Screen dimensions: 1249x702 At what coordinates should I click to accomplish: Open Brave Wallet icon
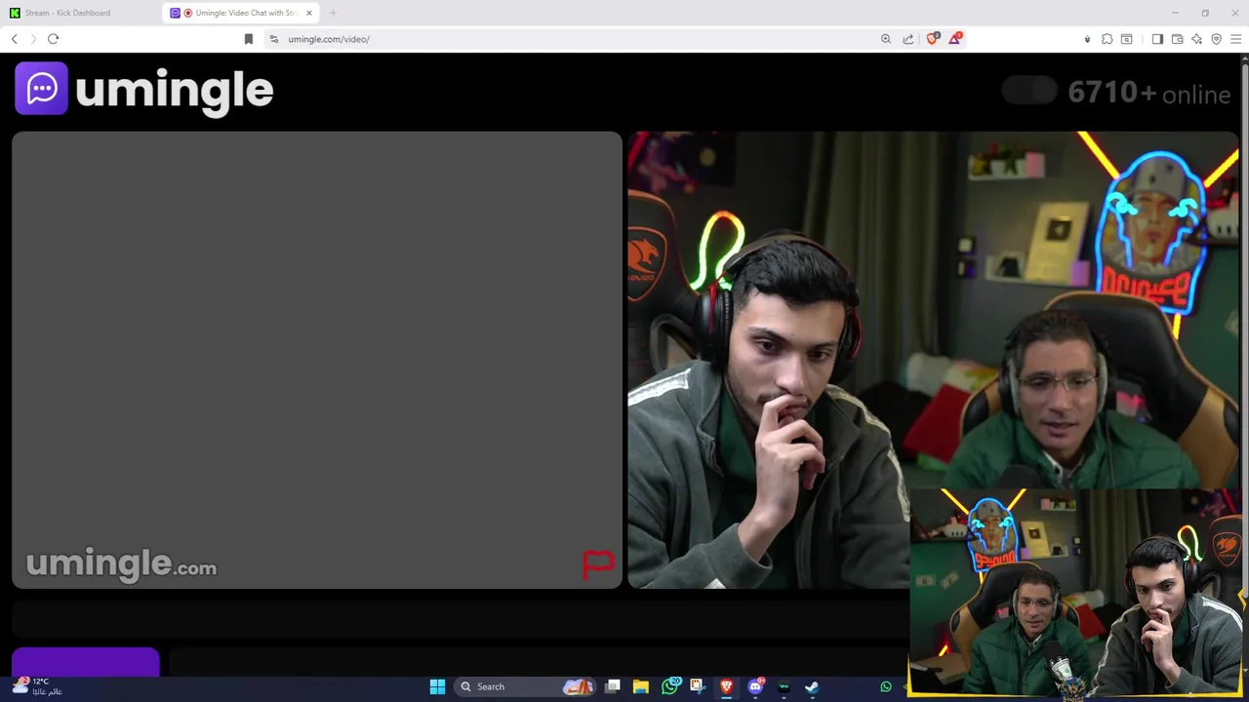pos(1177,39)
